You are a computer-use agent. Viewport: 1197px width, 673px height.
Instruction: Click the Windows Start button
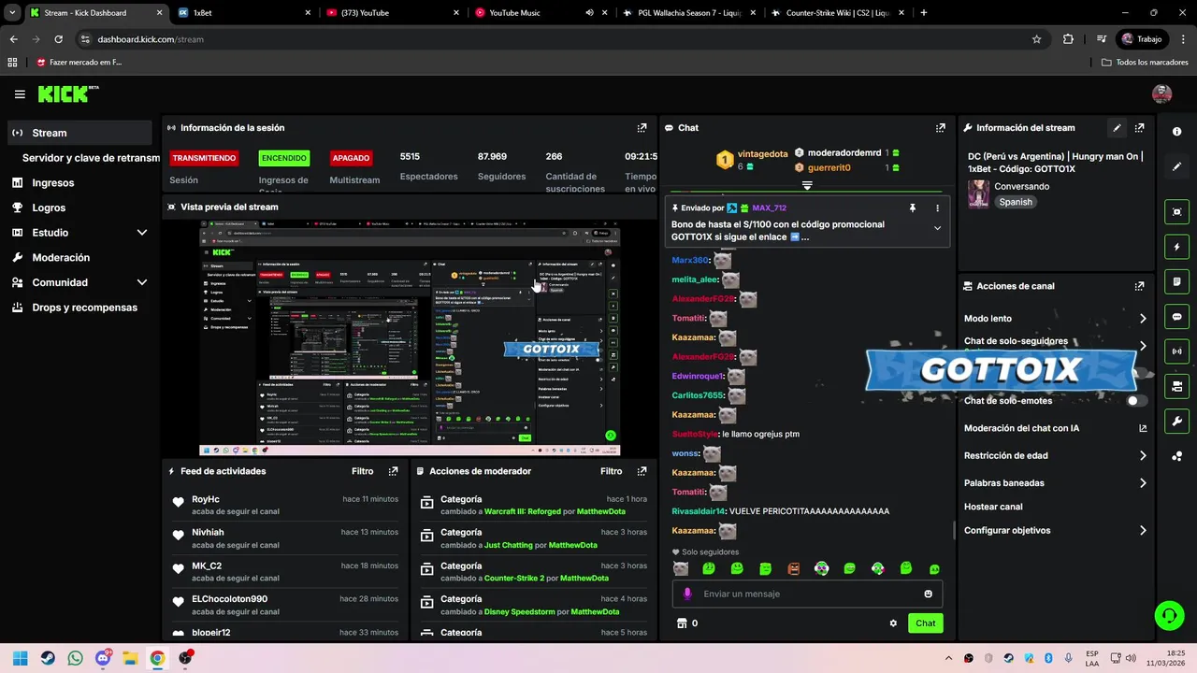21,658
